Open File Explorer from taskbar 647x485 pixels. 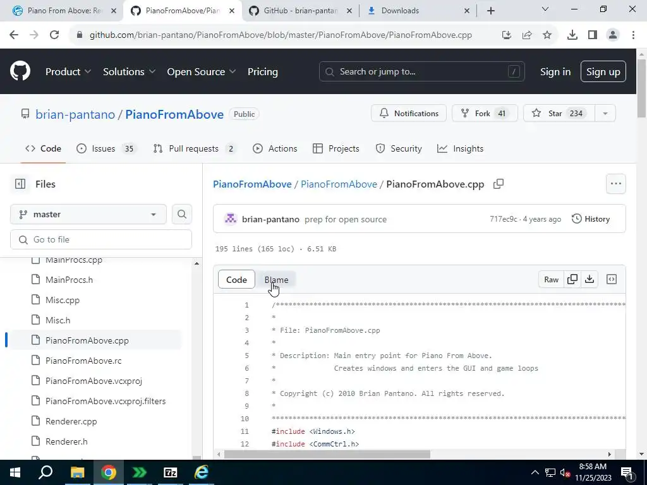(x=77, y=472)
